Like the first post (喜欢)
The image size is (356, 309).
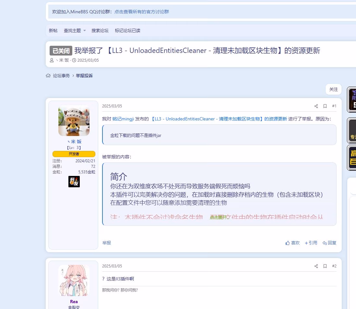point(292,243)
